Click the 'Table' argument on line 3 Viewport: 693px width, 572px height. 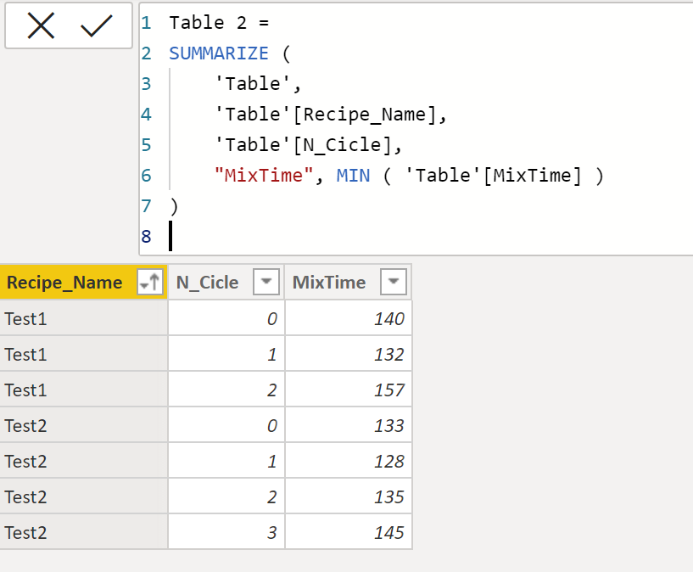253,84
